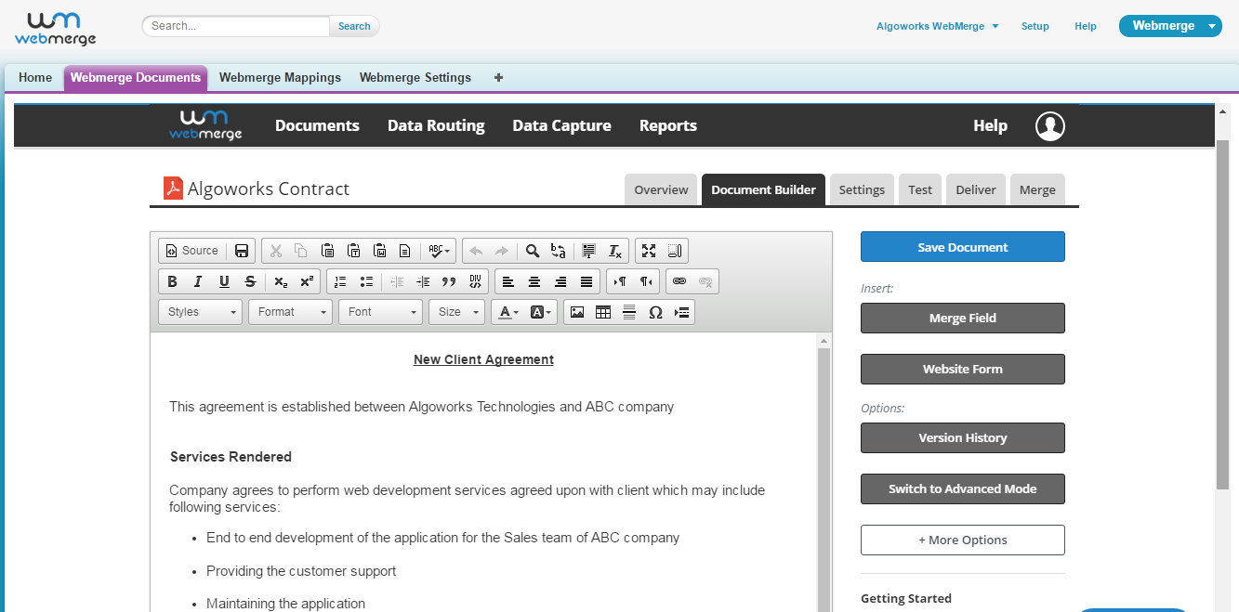
Task: Open the text color picker
Action: (x=507, y=312)
